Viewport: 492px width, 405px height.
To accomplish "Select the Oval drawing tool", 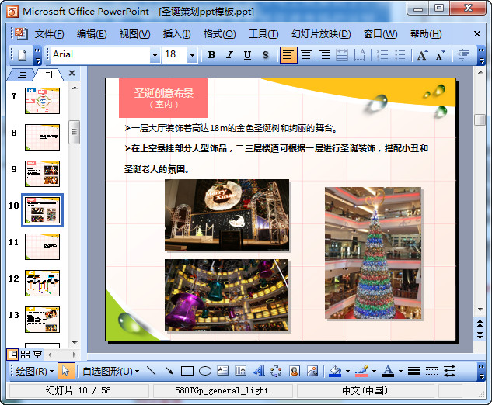I will click(205, 371).
